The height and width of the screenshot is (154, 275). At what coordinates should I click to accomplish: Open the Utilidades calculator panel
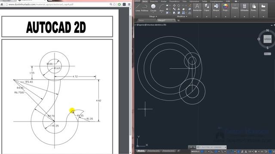click(x=244, y=8)
